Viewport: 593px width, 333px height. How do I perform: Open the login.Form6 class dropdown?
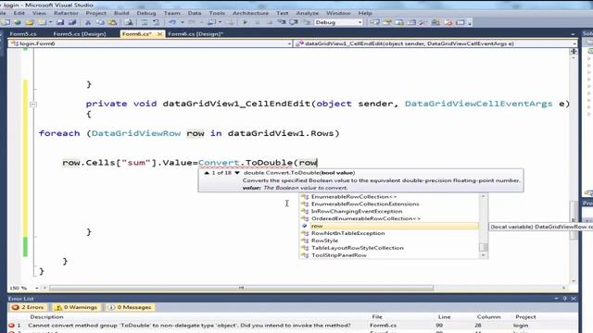click(x=289, y=43)
